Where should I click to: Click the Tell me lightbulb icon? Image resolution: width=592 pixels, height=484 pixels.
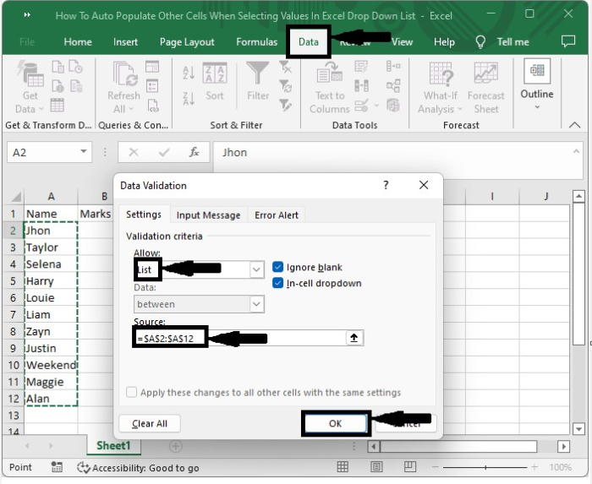(480, 42)
